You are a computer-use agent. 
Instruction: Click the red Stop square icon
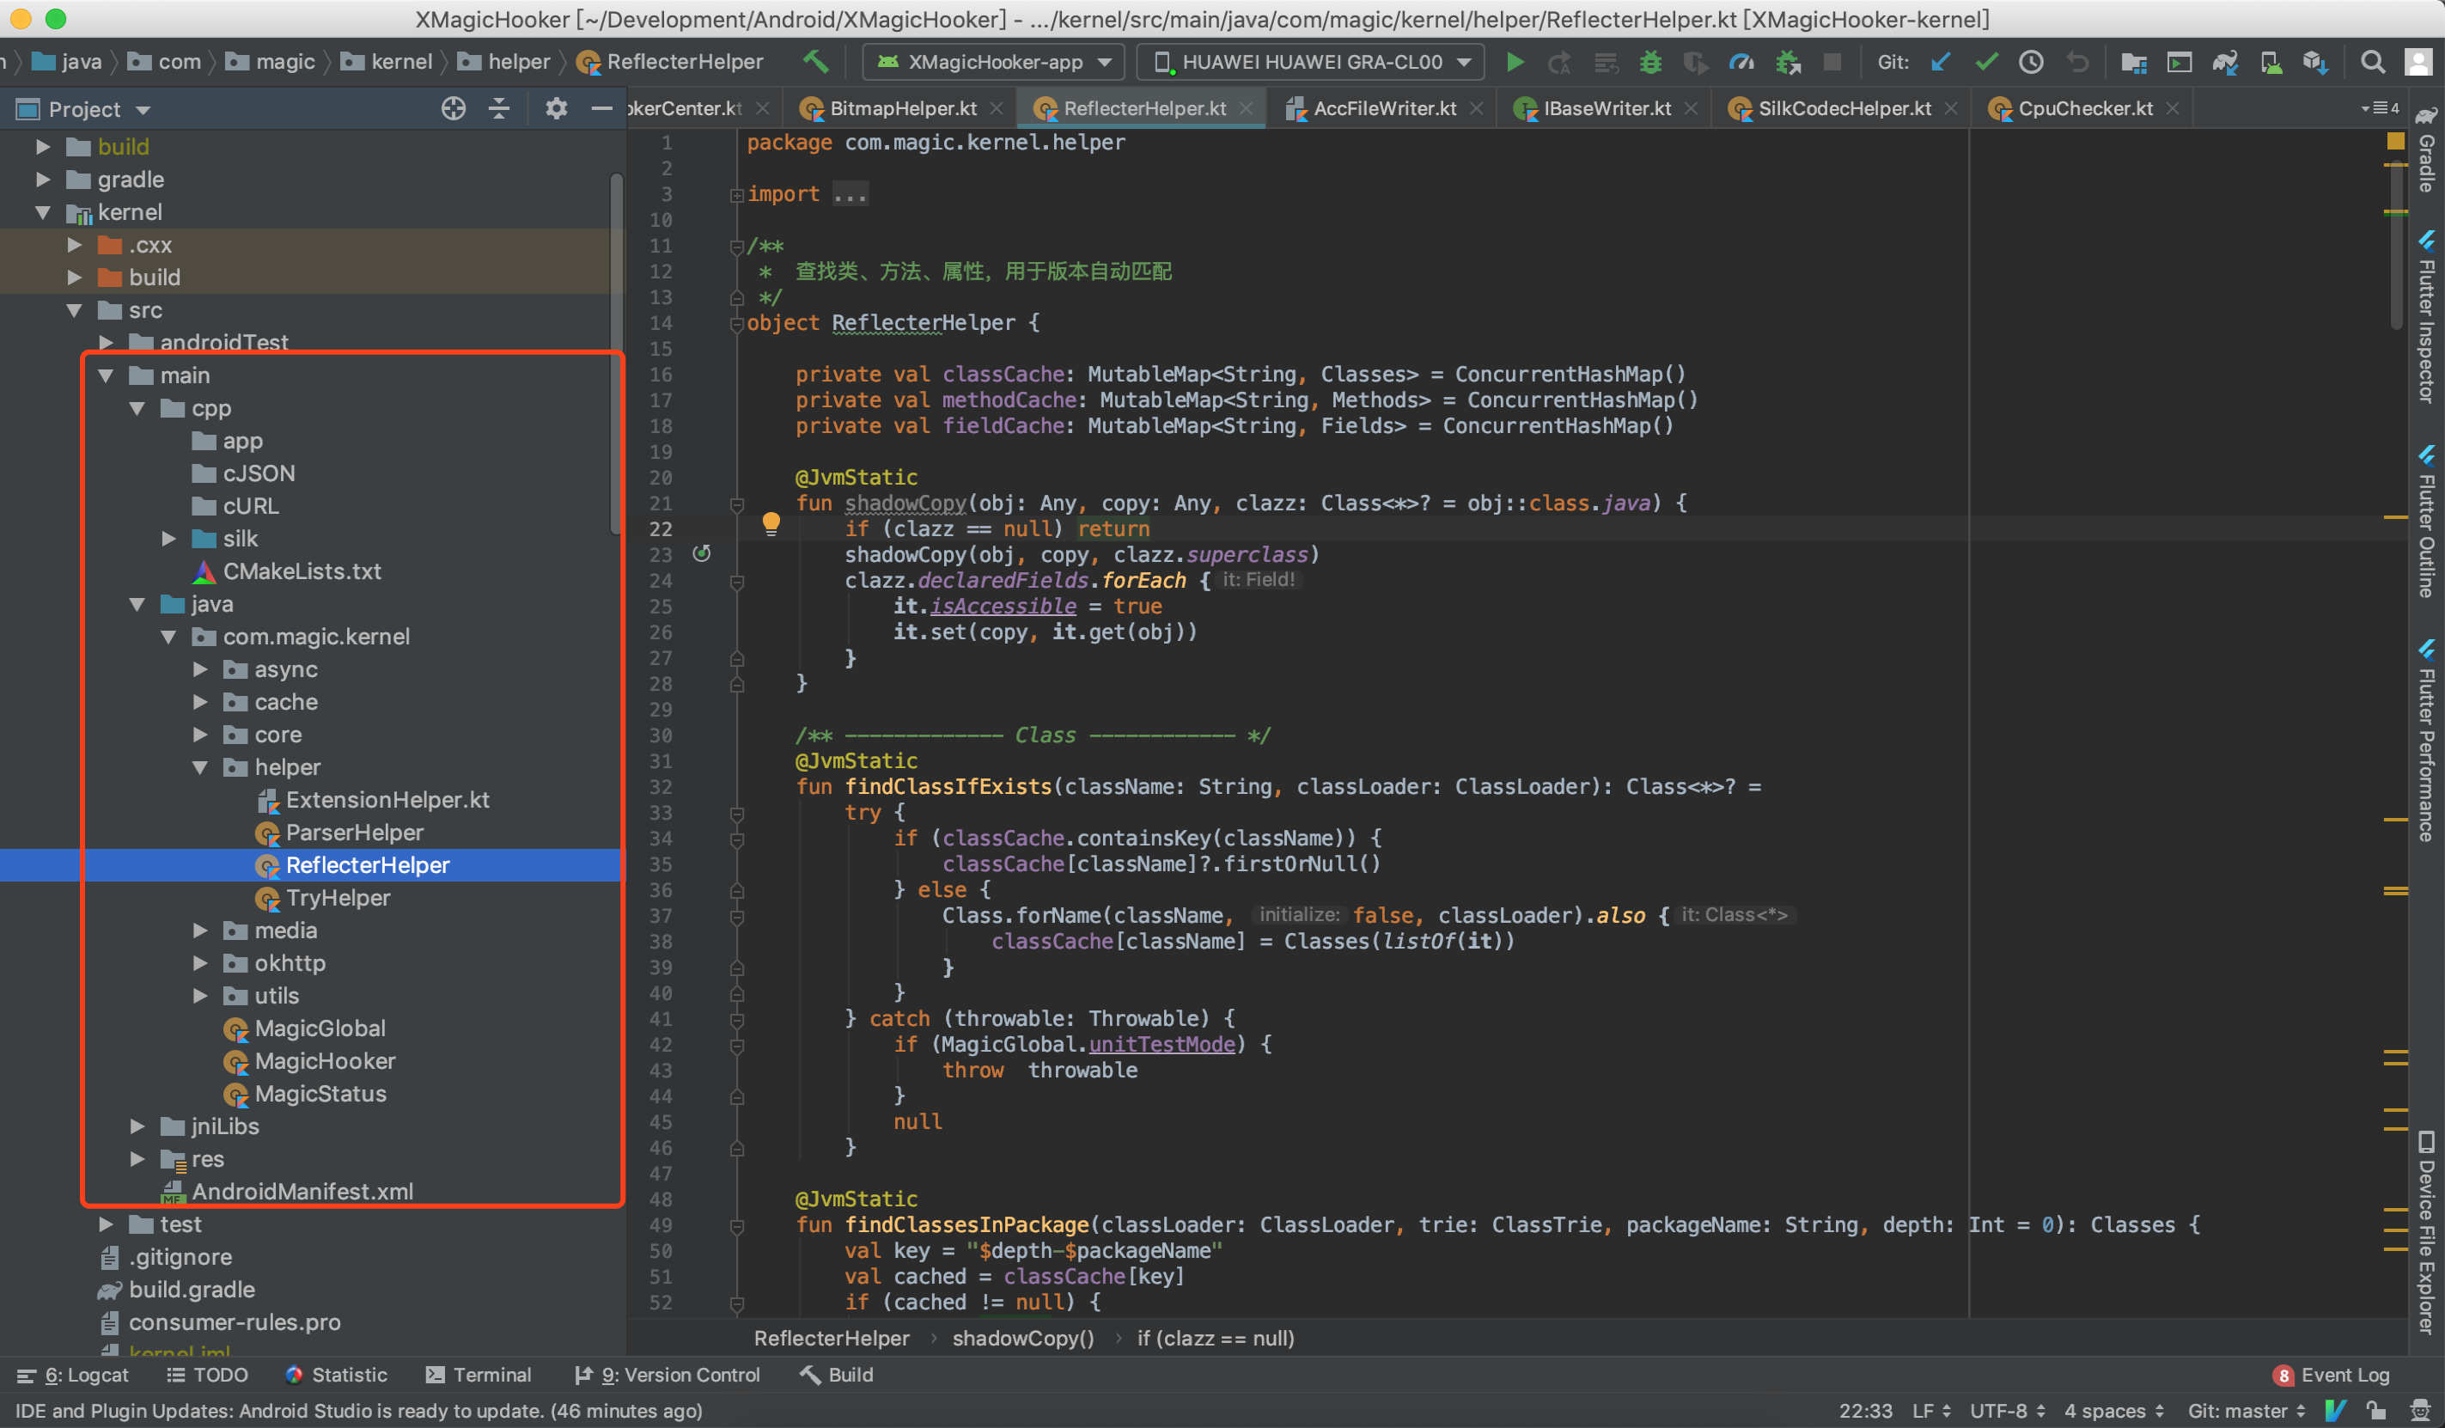[x=1832, y=62]
